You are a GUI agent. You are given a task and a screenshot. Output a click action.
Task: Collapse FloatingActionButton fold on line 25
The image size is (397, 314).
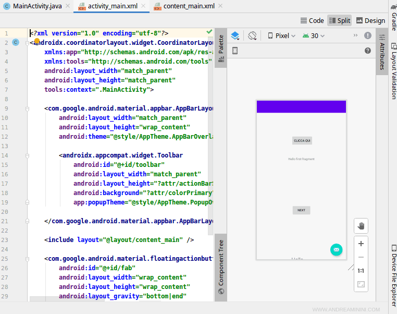27,259
